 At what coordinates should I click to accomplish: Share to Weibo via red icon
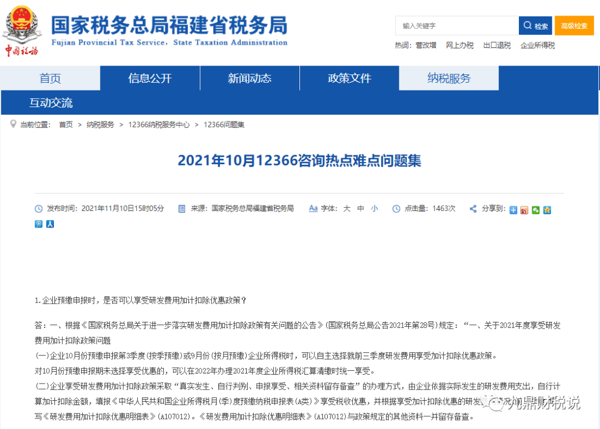(x=524, y=210)
